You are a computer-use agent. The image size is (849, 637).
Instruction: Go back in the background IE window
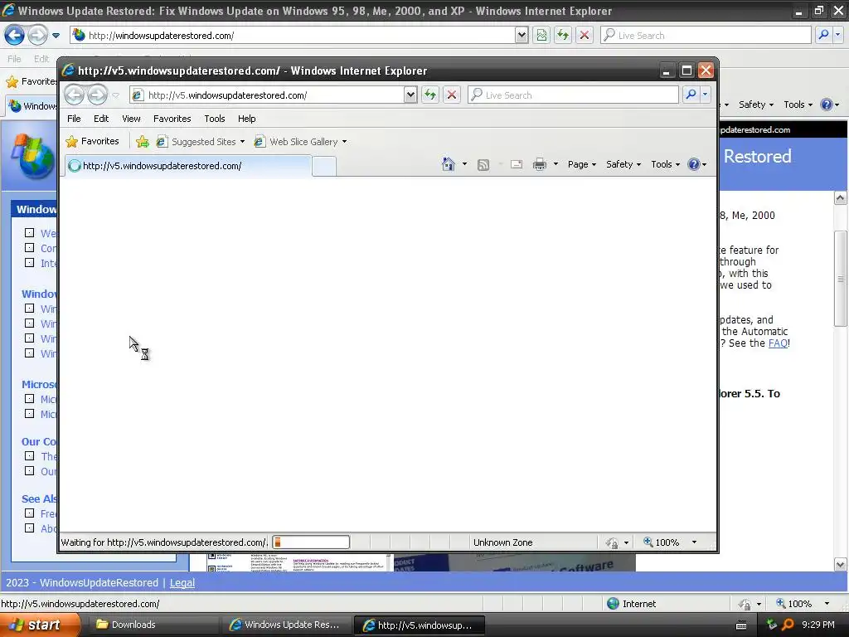15,36
